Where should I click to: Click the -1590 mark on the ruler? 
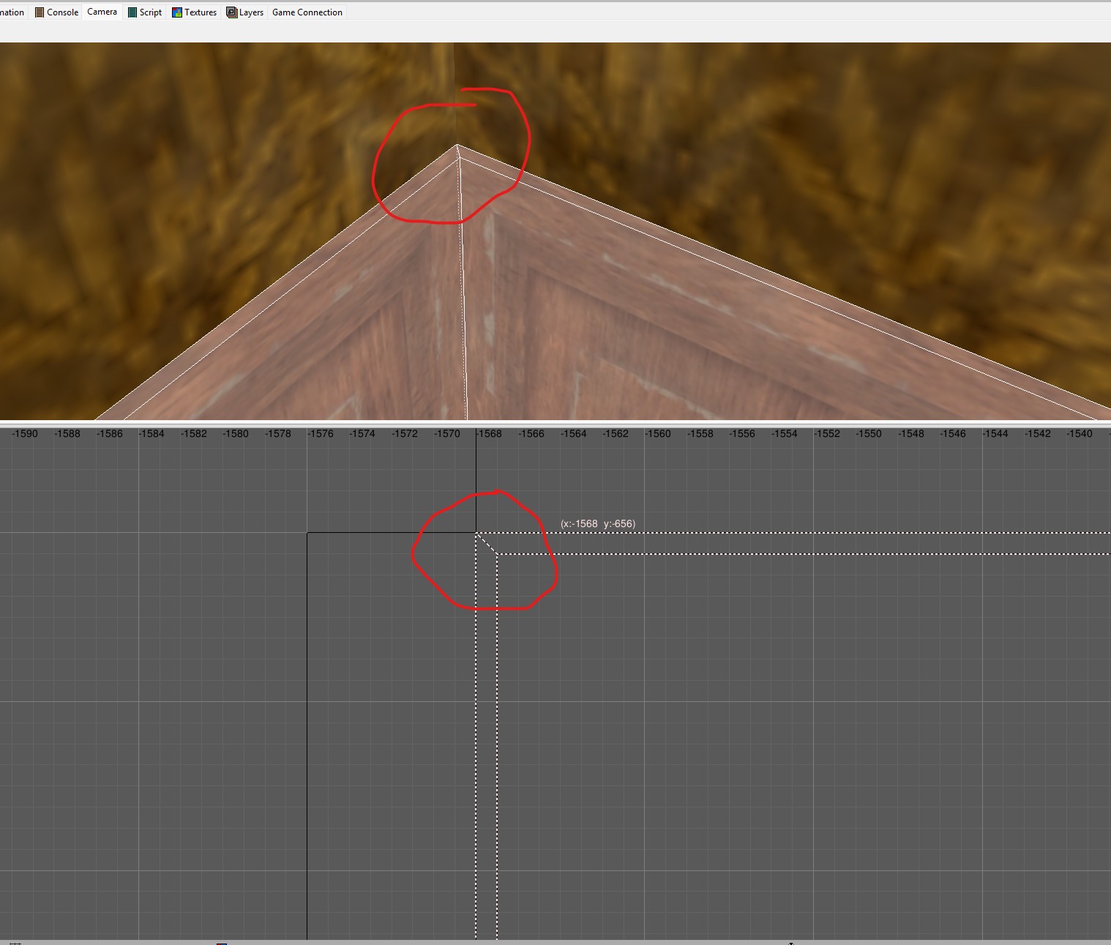click(x=25, y=433)
